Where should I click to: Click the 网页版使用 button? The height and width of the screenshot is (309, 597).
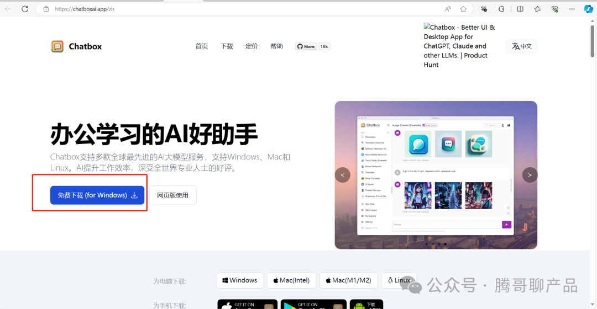point(173,195)
